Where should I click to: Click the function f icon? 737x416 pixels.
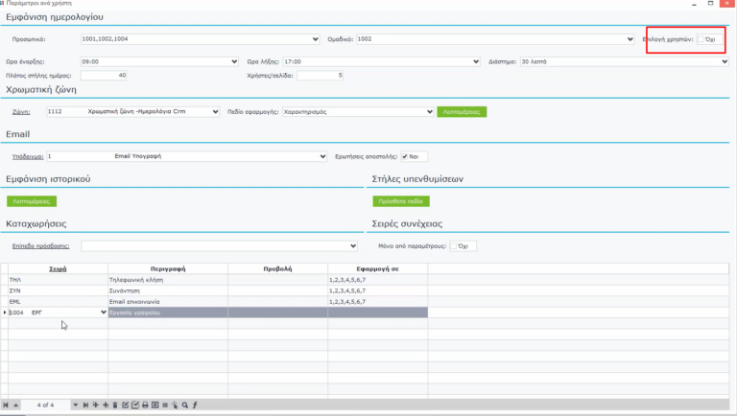pos(195,404)
